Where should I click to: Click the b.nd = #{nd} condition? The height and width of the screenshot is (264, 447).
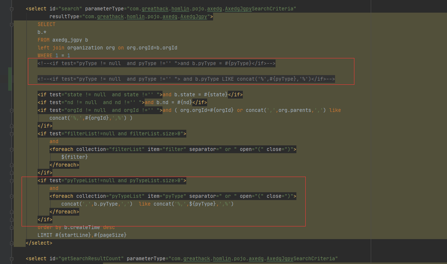174,102
